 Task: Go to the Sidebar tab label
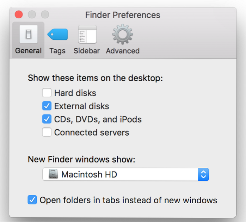click(87, 51)
